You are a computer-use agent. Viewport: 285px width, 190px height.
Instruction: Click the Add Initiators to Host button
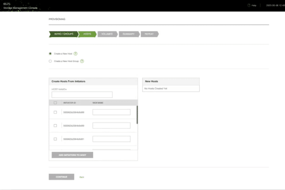click(72, 155)
